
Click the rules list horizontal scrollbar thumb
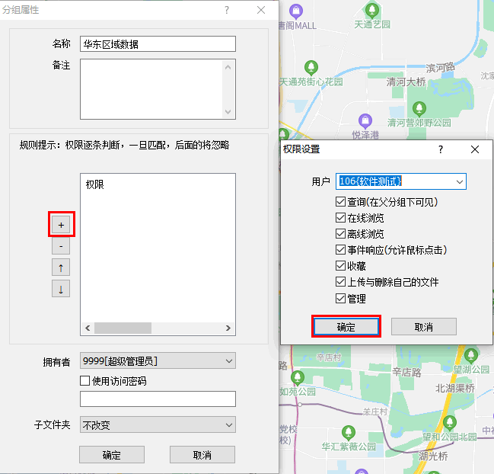(123, 328)
